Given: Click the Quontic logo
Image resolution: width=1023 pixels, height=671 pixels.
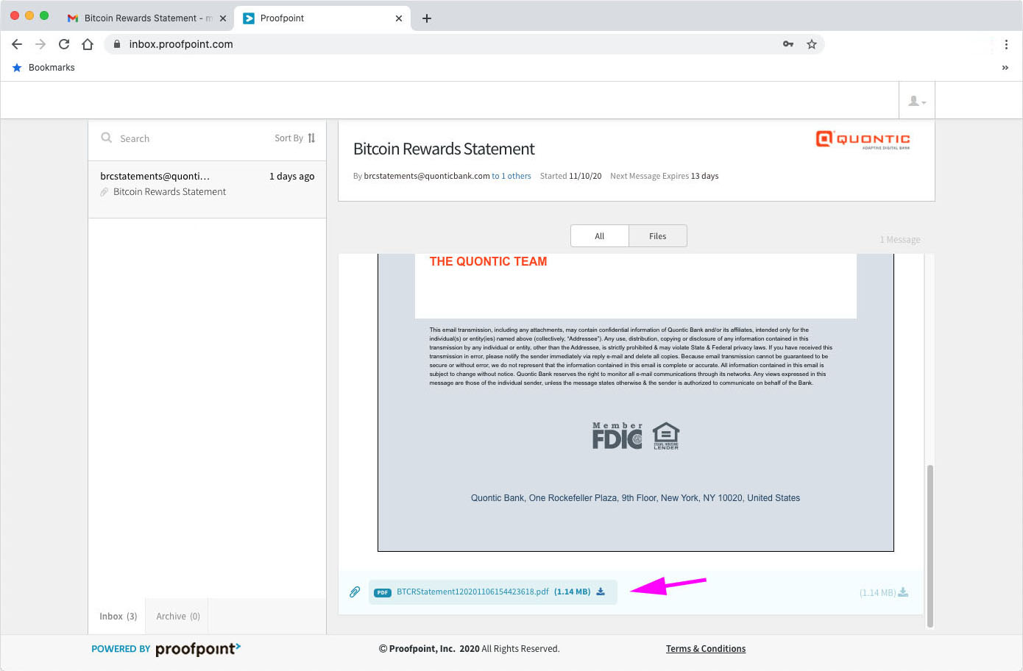Looking at the screenshot, I should (863, 139).
